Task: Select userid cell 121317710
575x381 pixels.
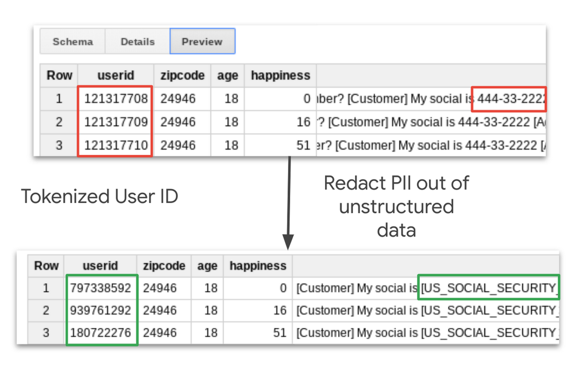Action: pyautogui.click(x=116, y=145)
